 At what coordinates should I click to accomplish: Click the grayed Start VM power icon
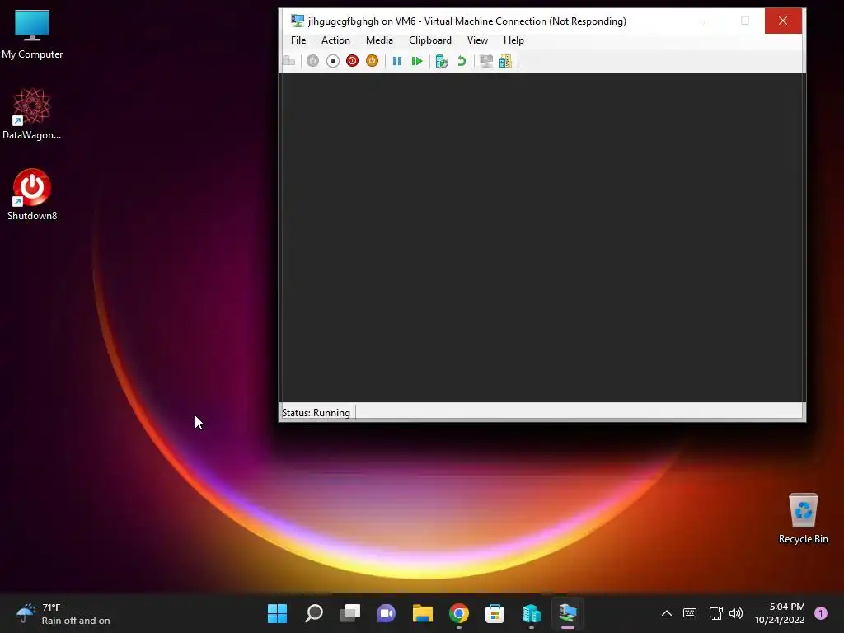pyautogui.click(x=312, y=61)
